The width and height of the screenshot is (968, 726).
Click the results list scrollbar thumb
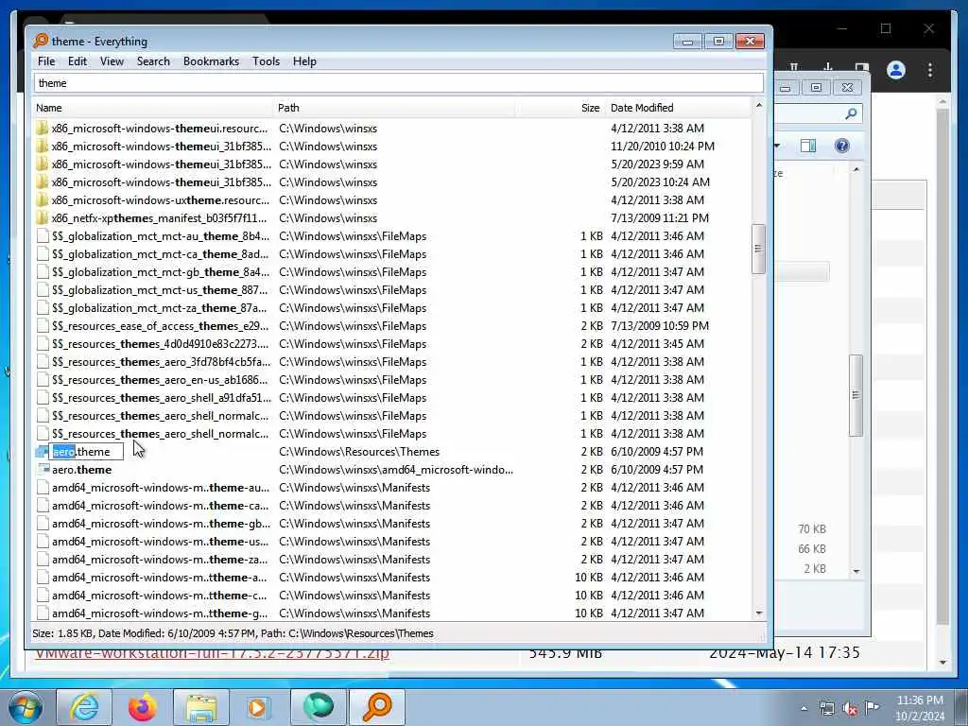pyautogui.click(x=758, y=249)
